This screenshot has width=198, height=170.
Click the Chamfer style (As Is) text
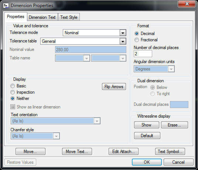point(18,136)
